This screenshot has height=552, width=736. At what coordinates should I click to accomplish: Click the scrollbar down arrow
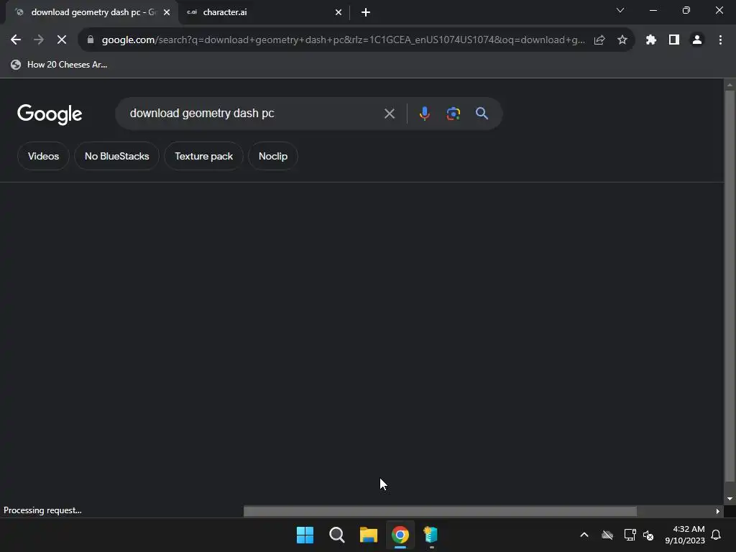point(729,499)
